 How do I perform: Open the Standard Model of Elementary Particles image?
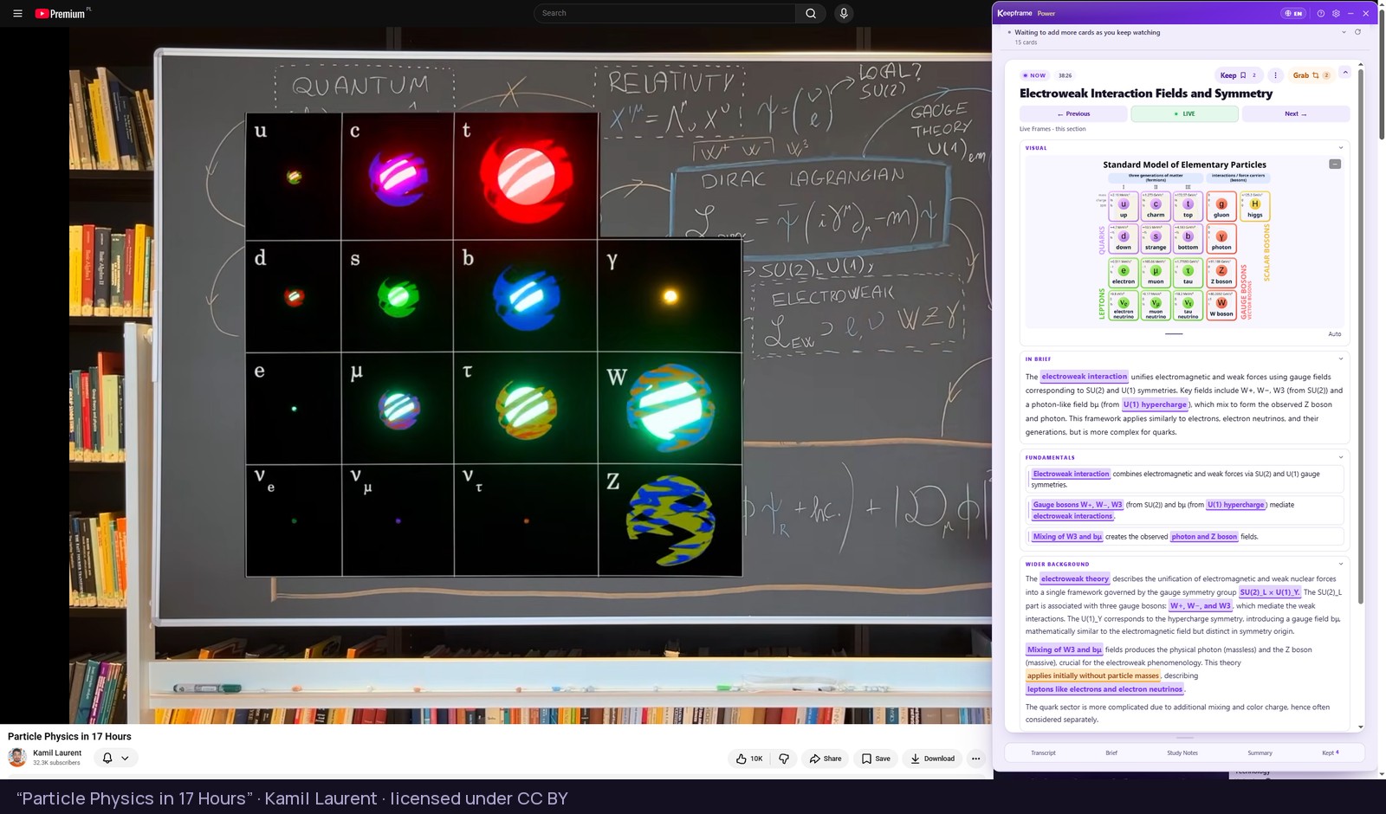(x=1184, y=241)
